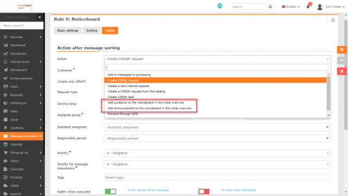Click the orange save button icon
The image size is (348, 196).
coord(342,50)
